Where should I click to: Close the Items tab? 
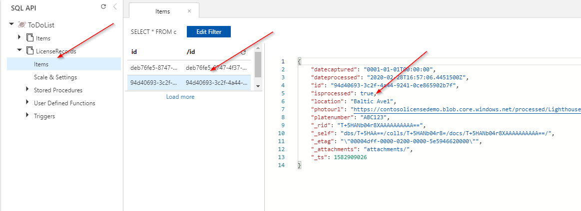coord(189,11)
